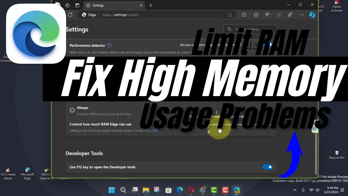The image size is (348, 196).
Task: Click the Developer Tools heading
Action: tap(84, 153)
